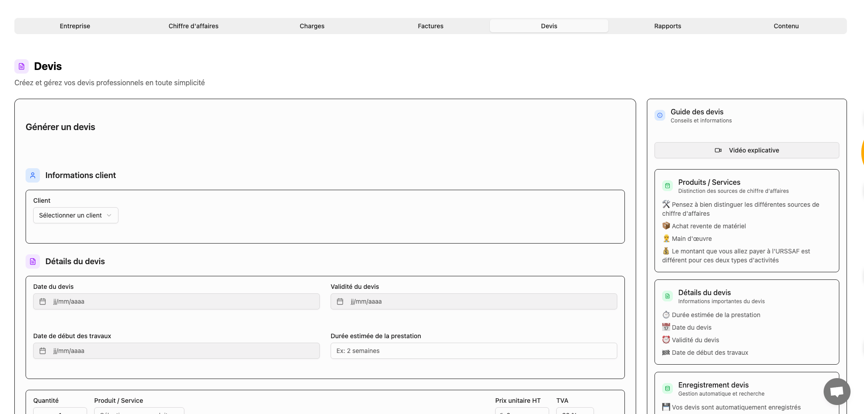Open the Chiffre d'affaires section
The image size is (864, 414).
pyautogui.click(x=193, y=26)
